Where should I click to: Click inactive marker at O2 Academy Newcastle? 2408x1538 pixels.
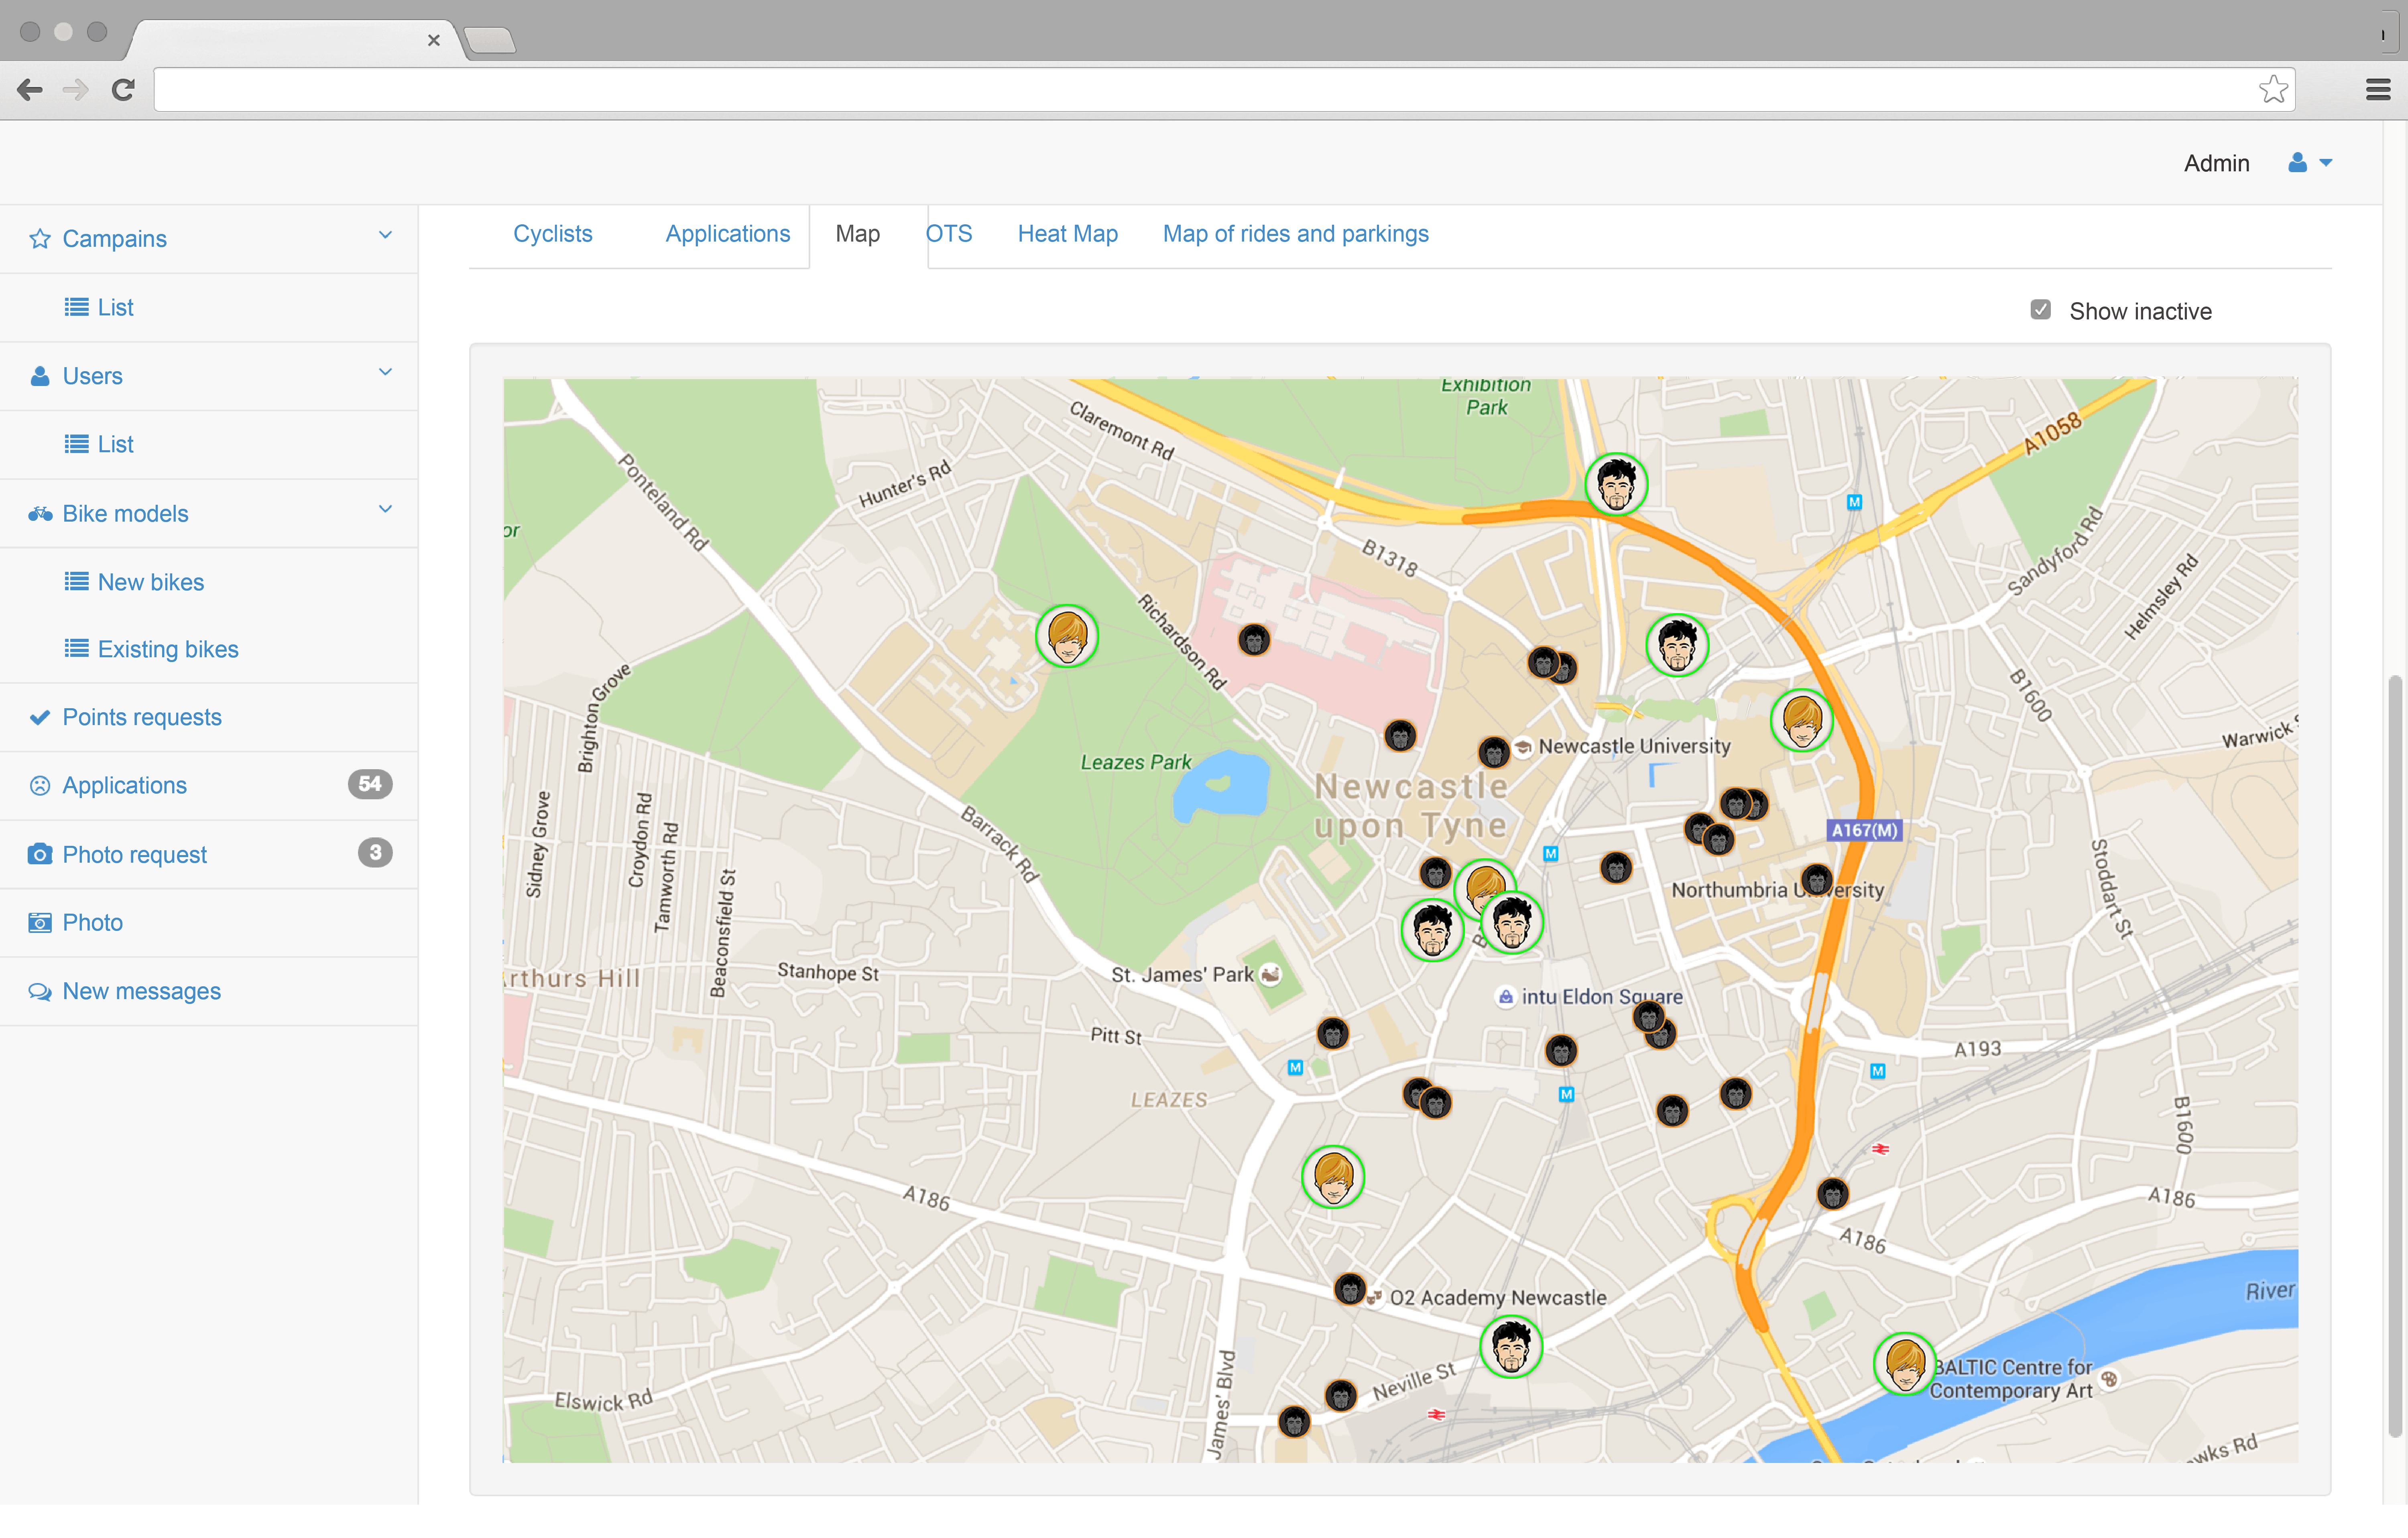click(1350, 1289)
